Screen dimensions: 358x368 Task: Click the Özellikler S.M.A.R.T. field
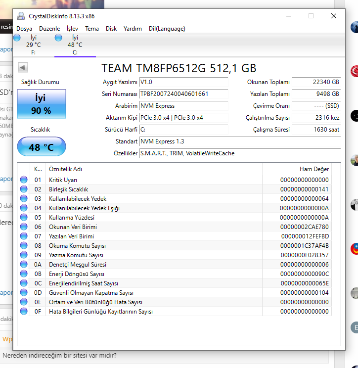coord(240,153)
